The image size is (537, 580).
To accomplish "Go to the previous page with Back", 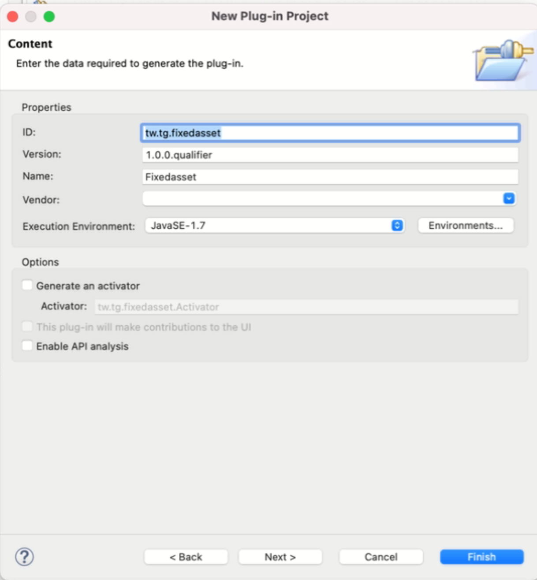I will click(x=186, y=557).
